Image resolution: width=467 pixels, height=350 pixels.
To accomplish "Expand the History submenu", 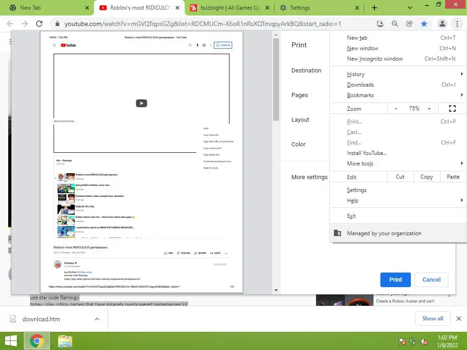I will [398, 74].
